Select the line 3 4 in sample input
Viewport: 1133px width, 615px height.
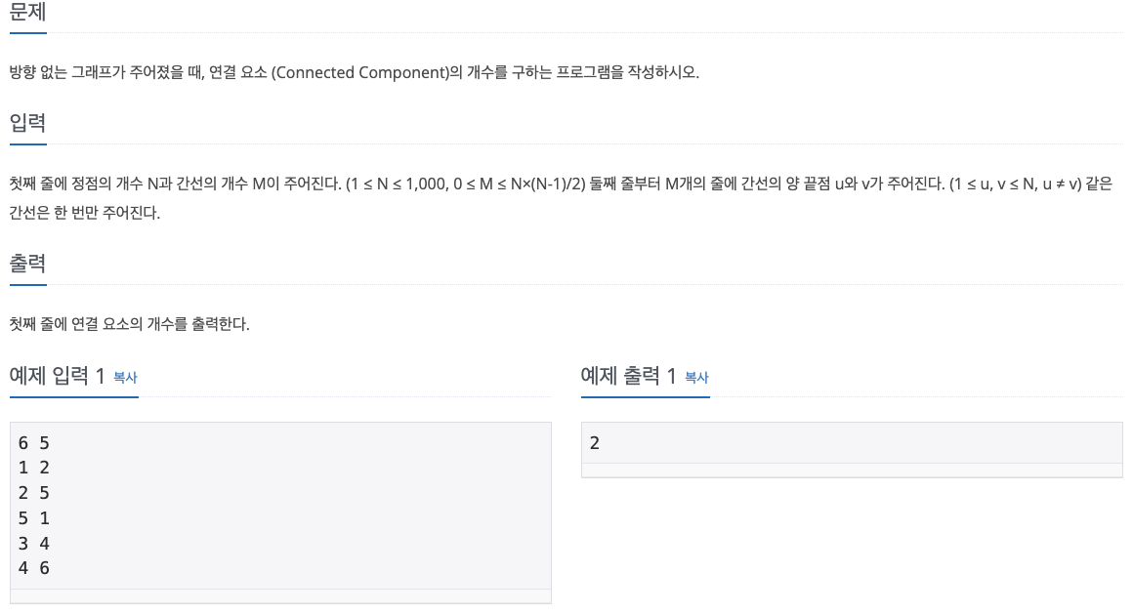[x=32, y=543]
